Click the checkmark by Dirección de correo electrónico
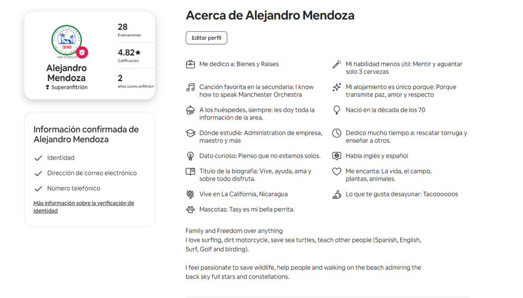This screenshot has width=523, height=298. tap(38, 173)
